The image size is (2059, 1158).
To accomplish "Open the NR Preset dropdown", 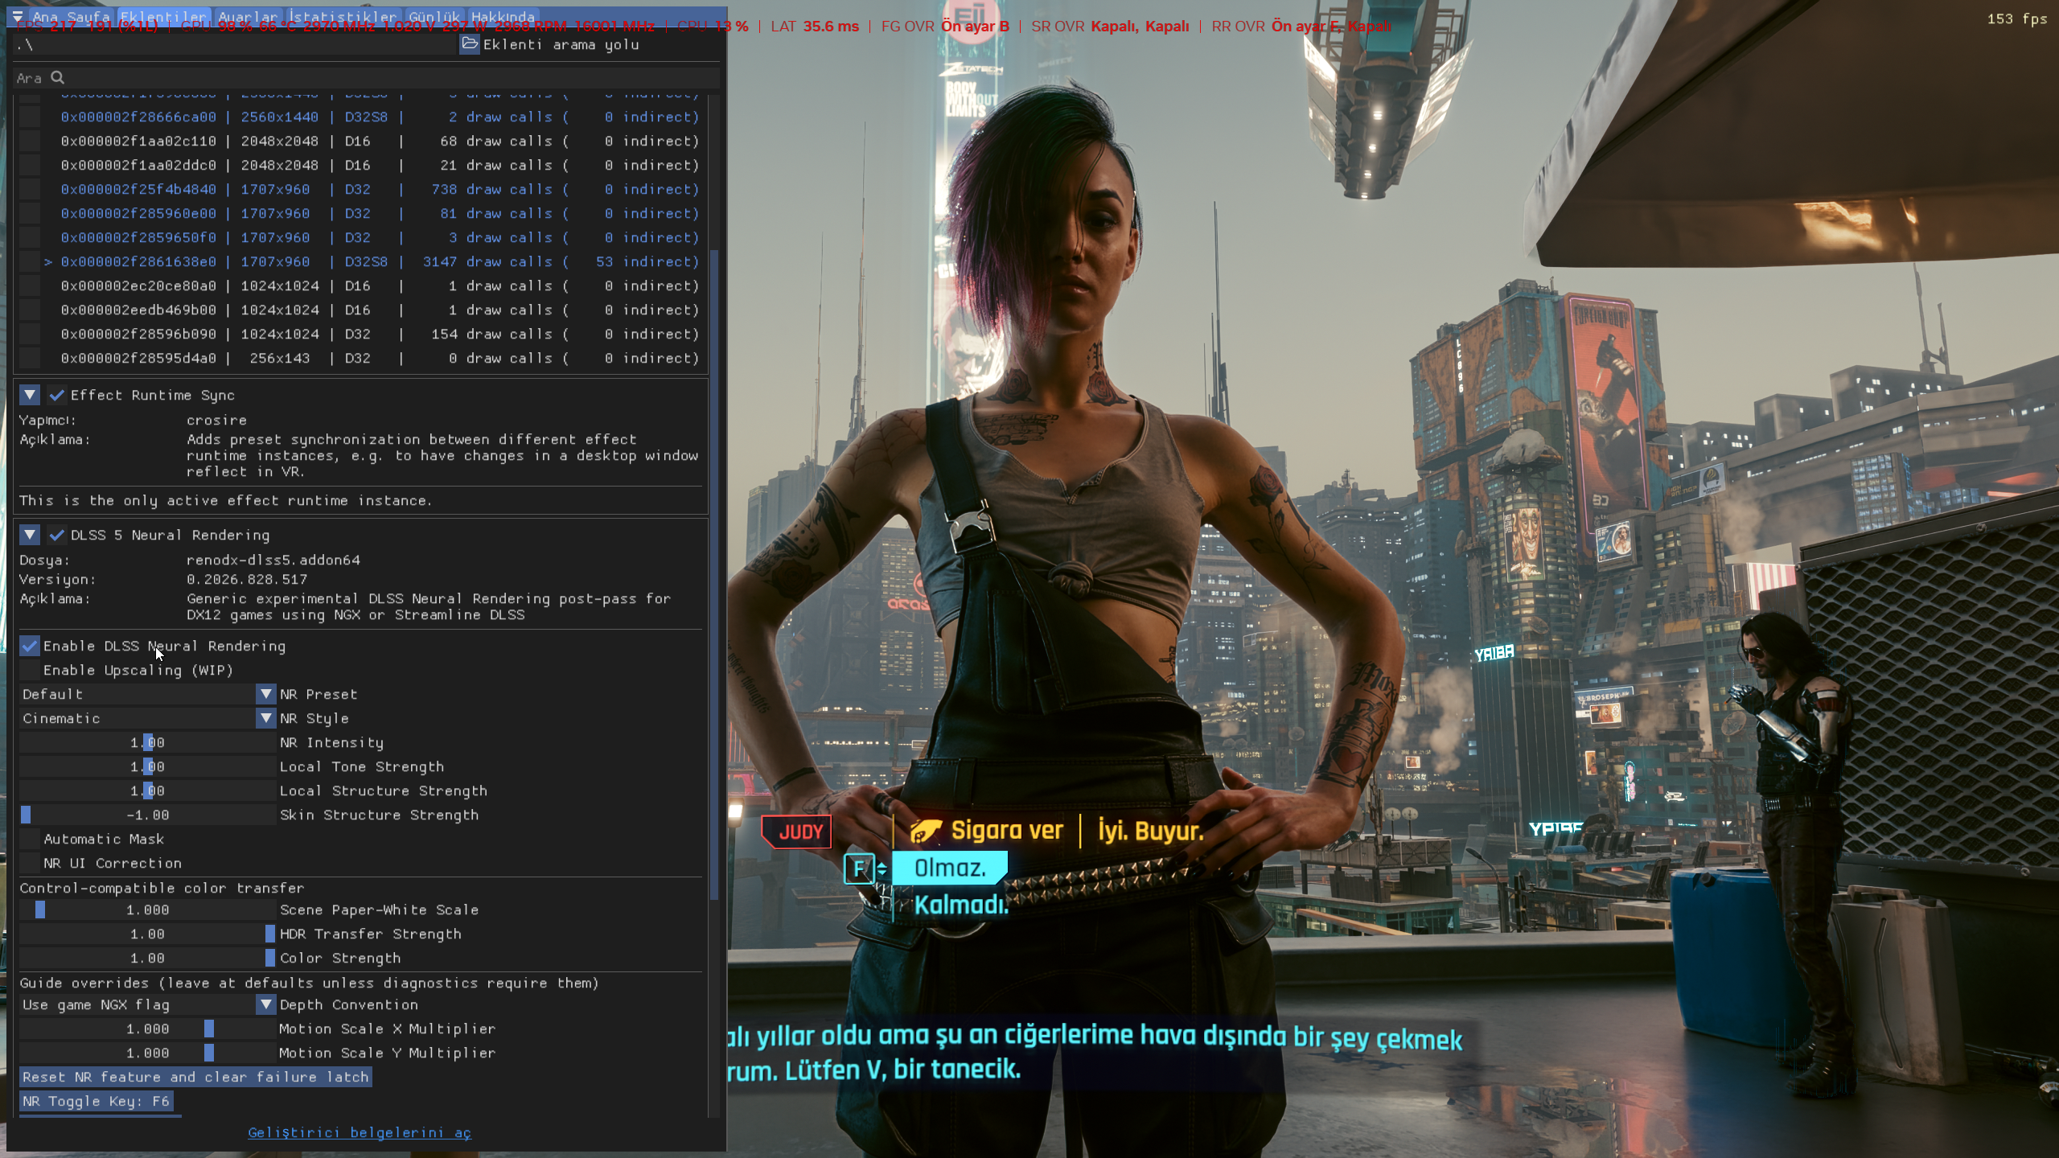I will pyautogui.click(x=266, y=694).
